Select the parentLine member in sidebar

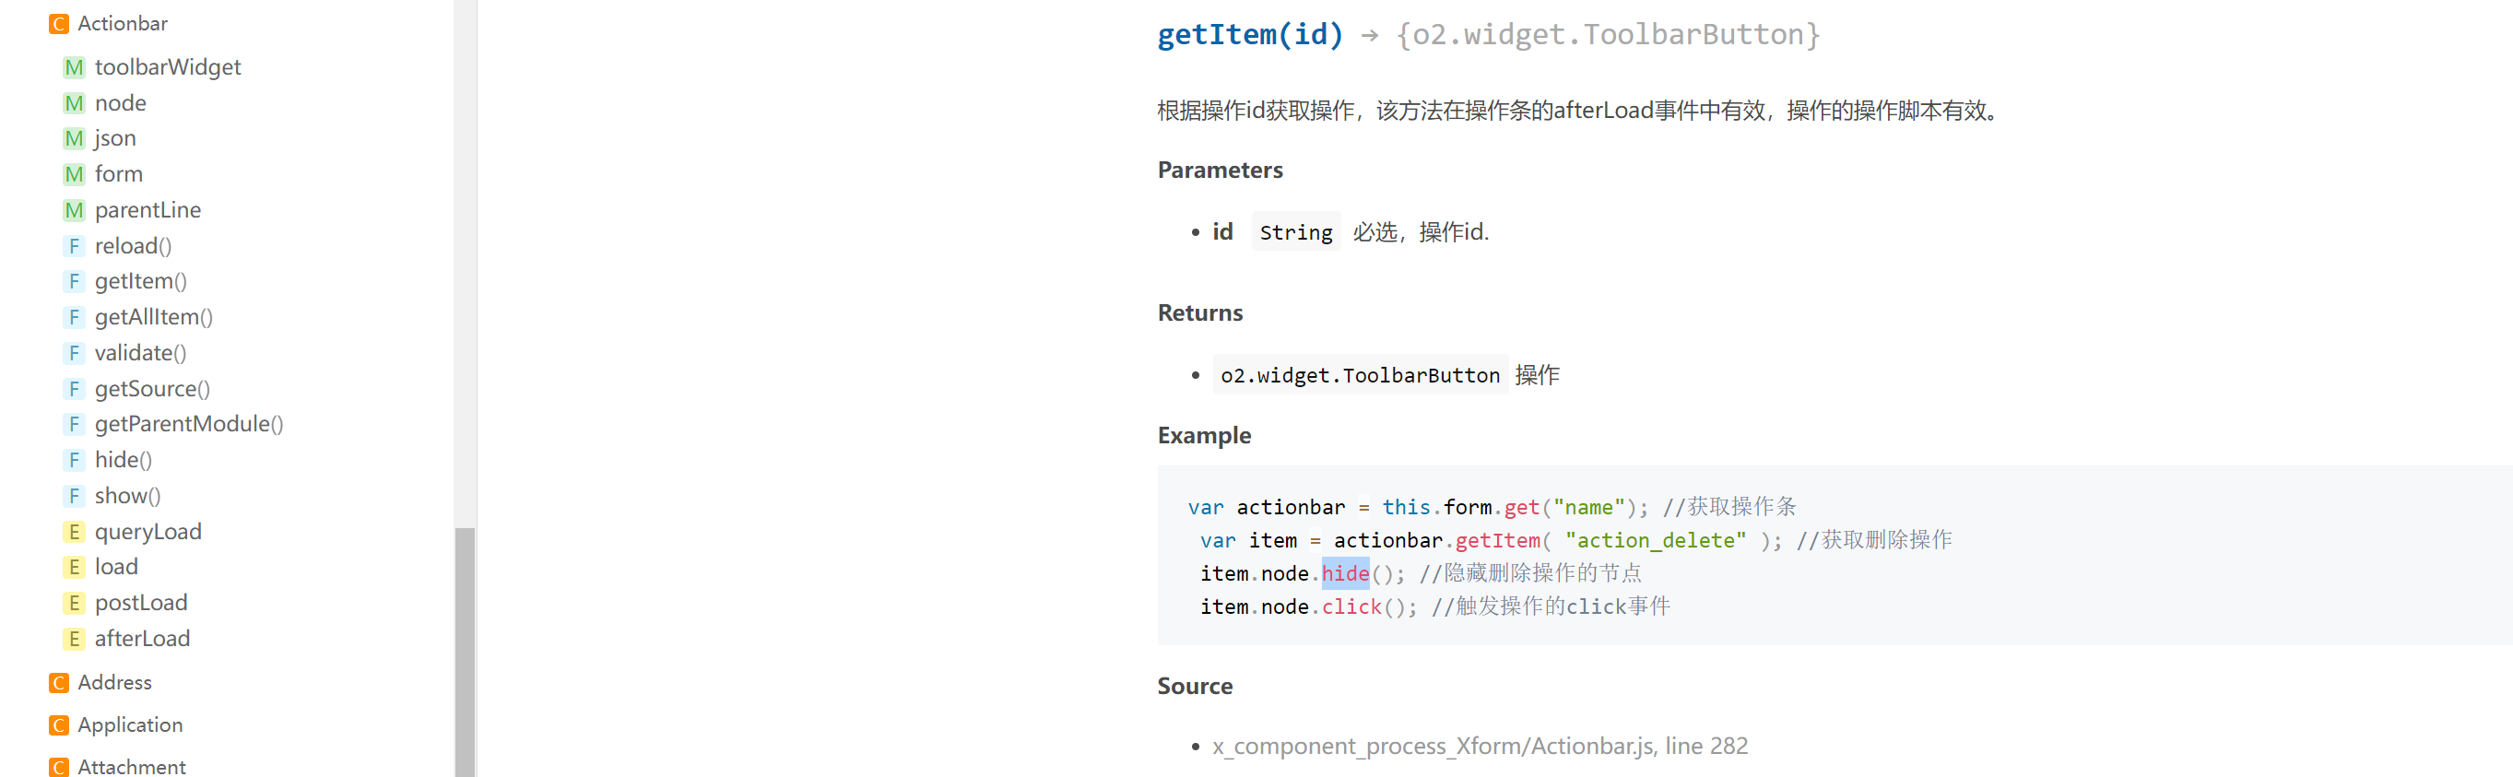[x=147, y=210]
